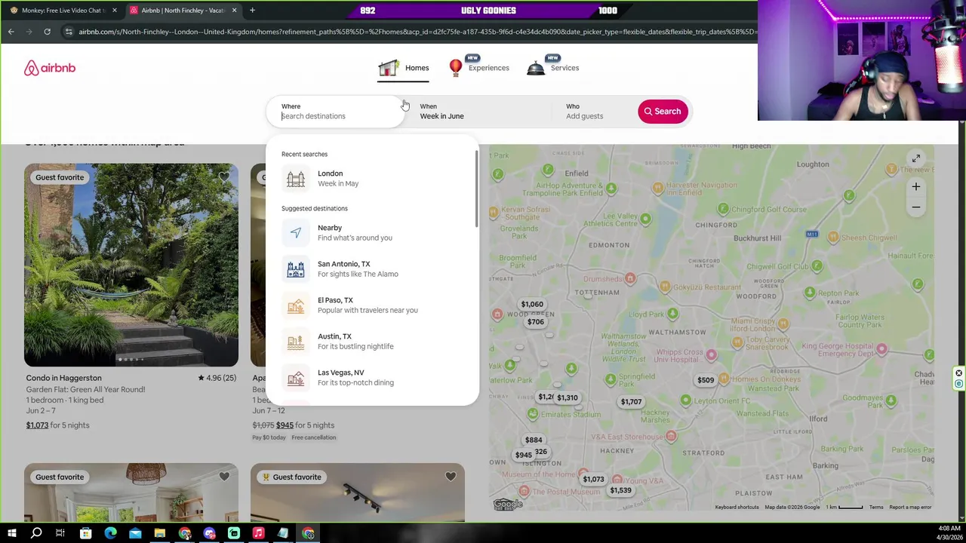966x543 pixels.
Task: Open the Music app from the taskbar
Action: 258,534
